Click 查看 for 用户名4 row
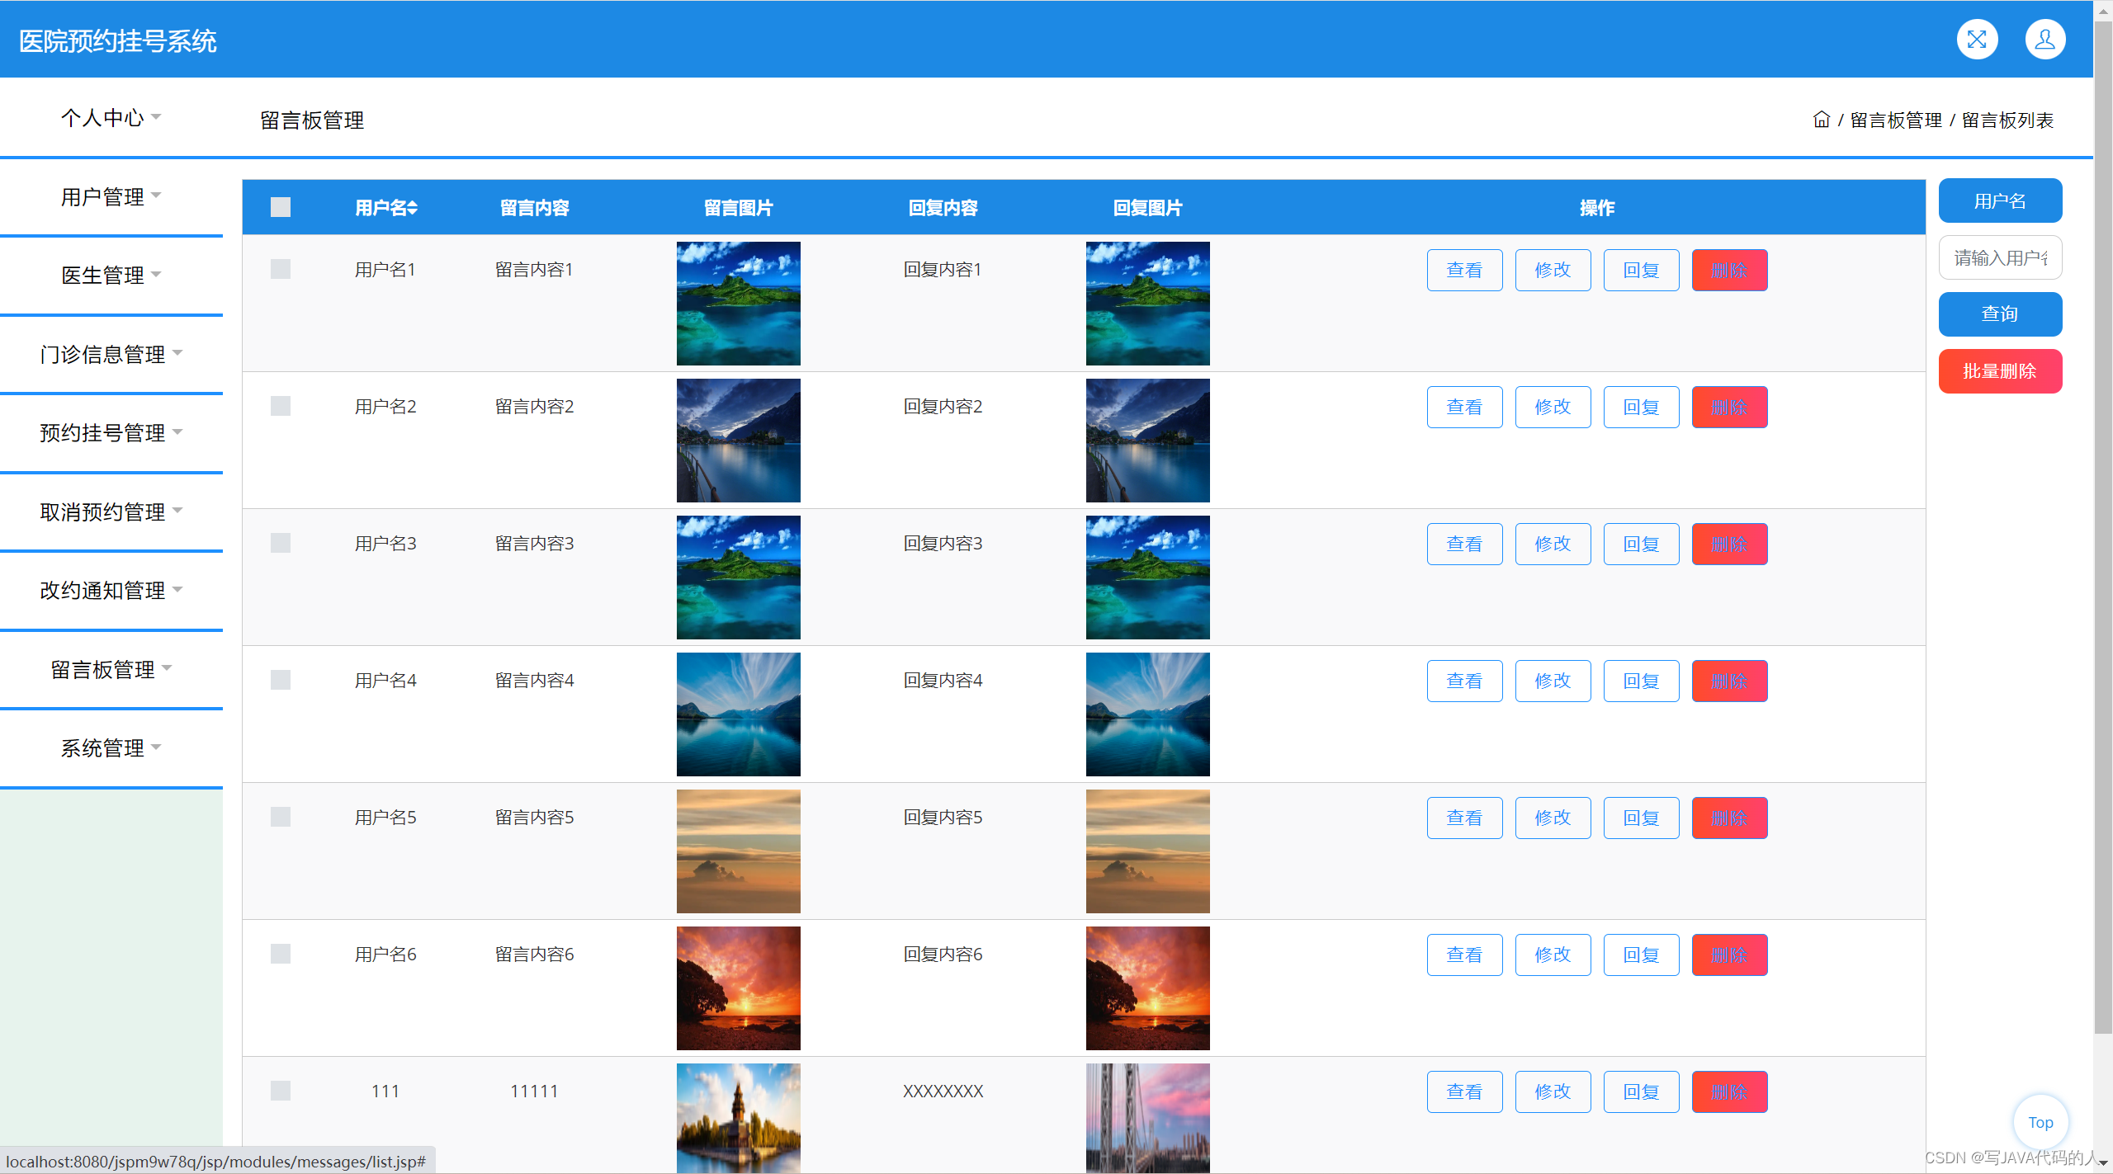The height and width of the screenshot is (1174, 2113). click(x=1464, y=681)
